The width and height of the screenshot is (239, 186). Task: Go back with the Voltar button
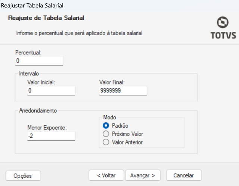[x=106, y=175]
